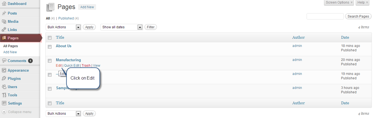Open Appearance via its sidebar icon
376x118 pixels.
pos(4,70)
